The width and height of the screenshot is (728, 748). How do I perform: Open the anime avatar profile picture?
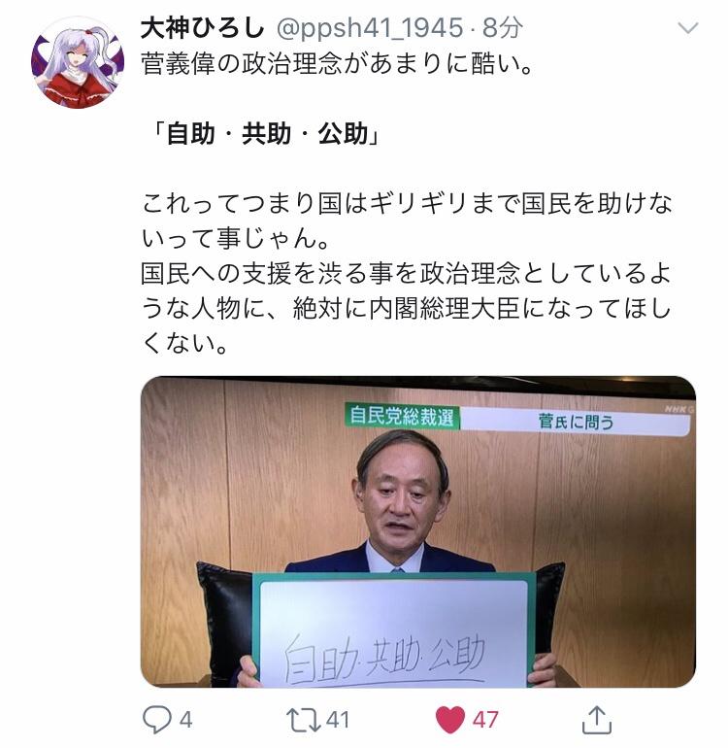78,62
